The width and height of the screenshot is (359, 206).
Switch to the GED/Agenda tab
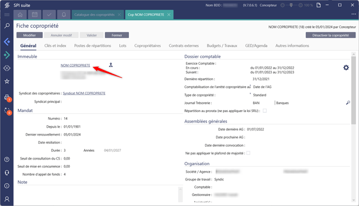pos(256,45)
